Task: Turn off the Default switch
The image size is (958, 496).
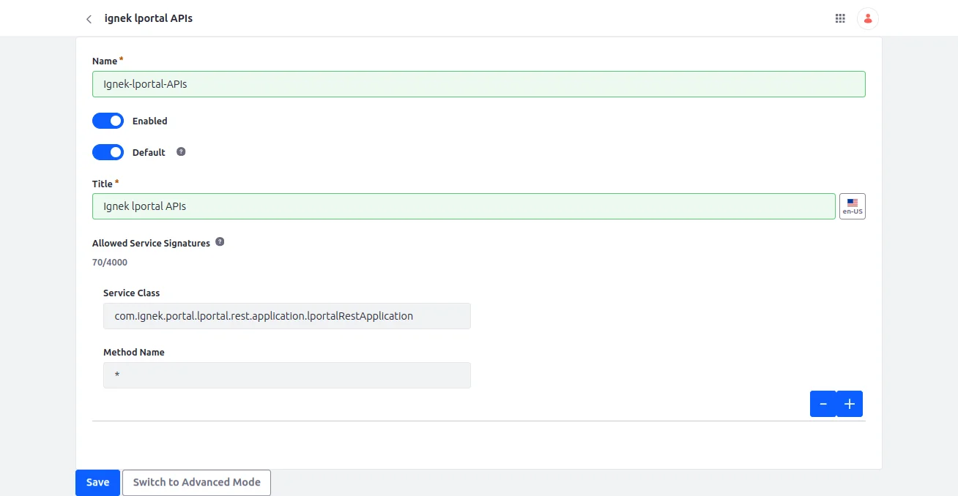Action: 108,152
